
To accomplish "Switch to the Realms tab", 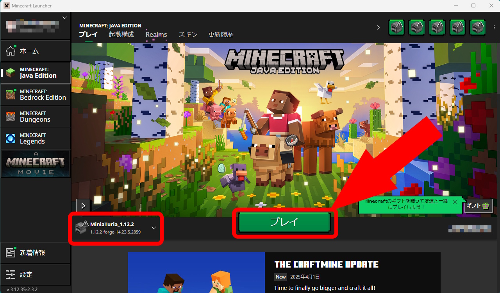I will coord(156,34).
